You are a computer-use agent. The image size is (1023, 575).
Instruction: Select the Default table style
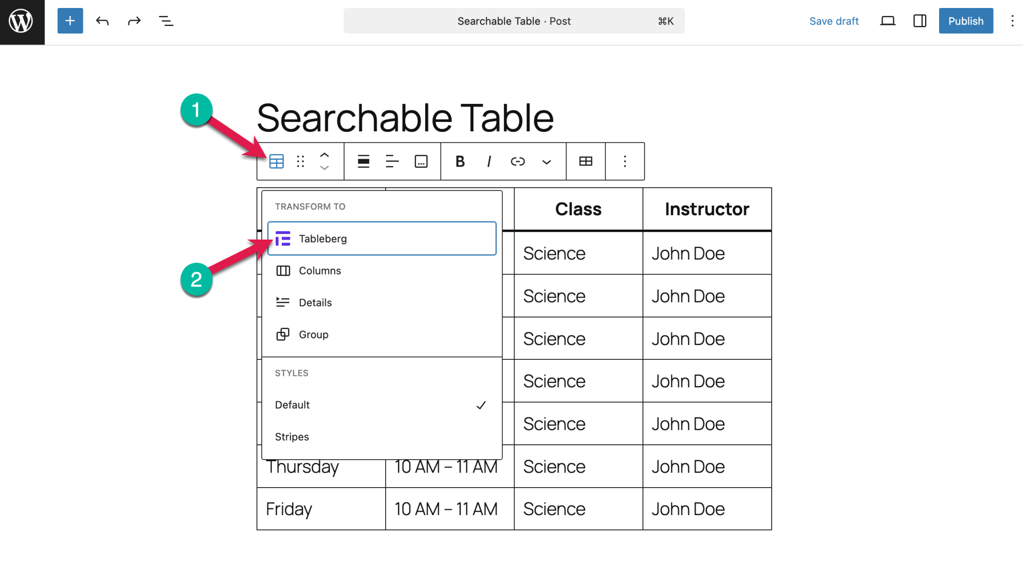click(x=292, y=405)
